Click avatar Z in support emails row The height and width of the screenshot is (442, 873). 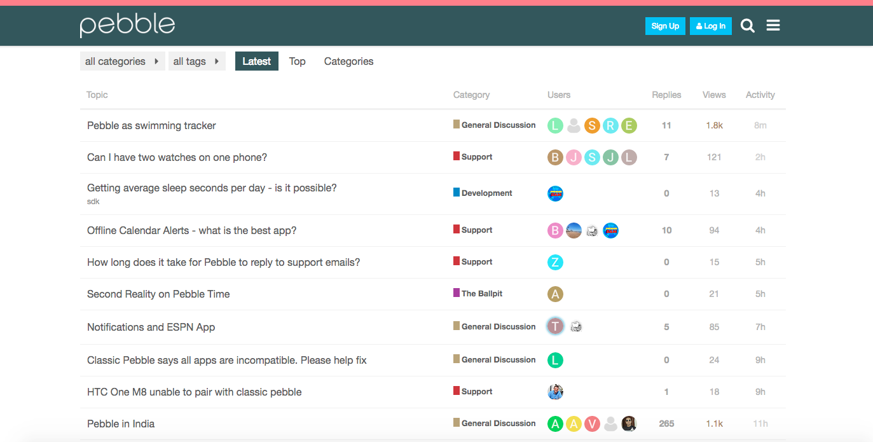pyautogui.click(x=555, y=262)
